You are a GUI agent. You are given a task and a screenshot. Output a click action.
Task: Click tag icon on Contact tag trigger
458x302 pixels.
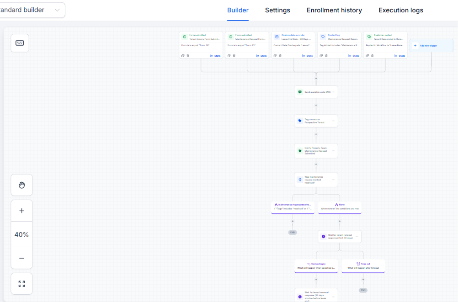tap(323, 37)
